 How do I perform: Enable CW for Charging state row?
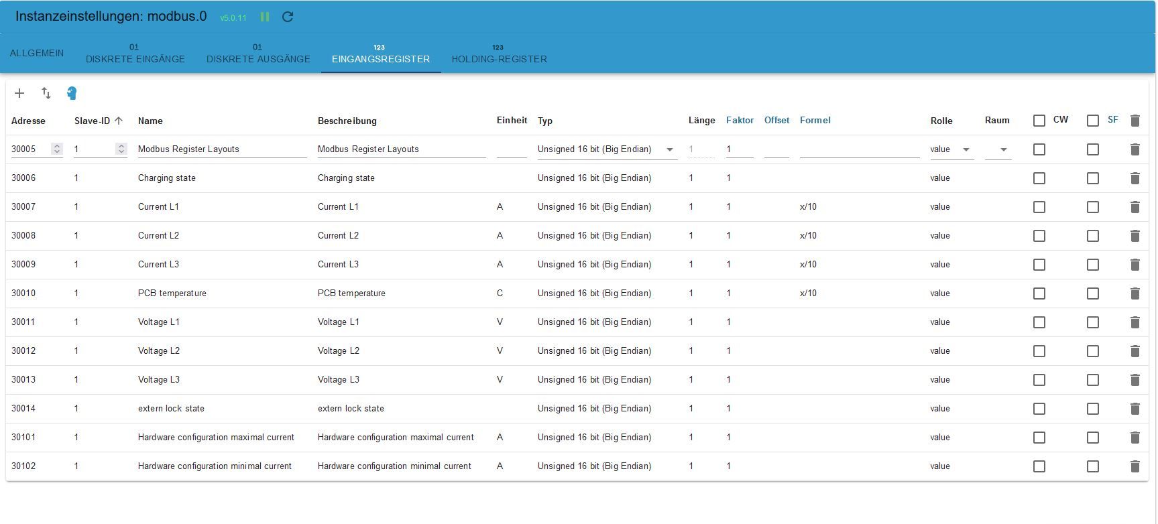tap(1039, 178)
